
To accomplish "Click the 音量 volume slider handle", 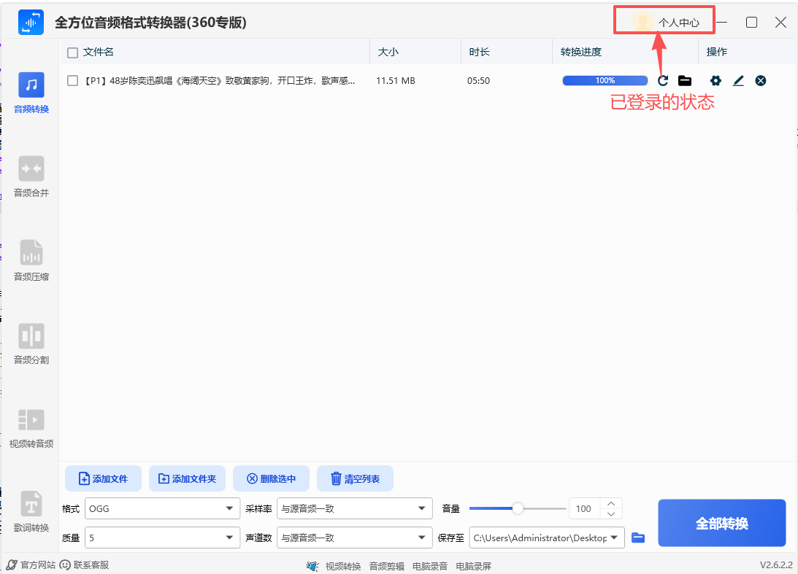I will [x=518, y=508].
